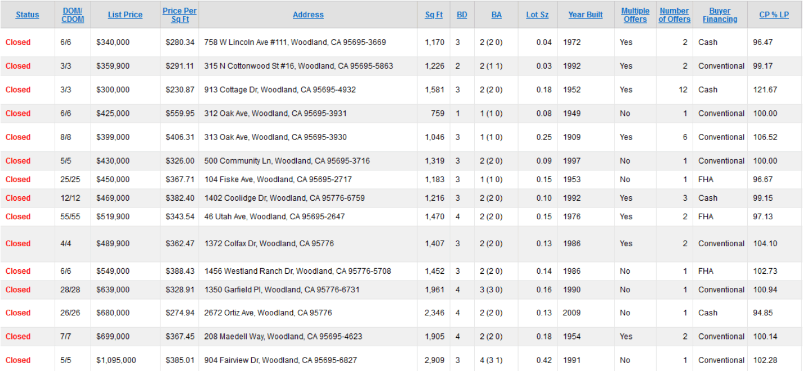
Task: Click the 759 square feet value
Action: tap(438, 113)
